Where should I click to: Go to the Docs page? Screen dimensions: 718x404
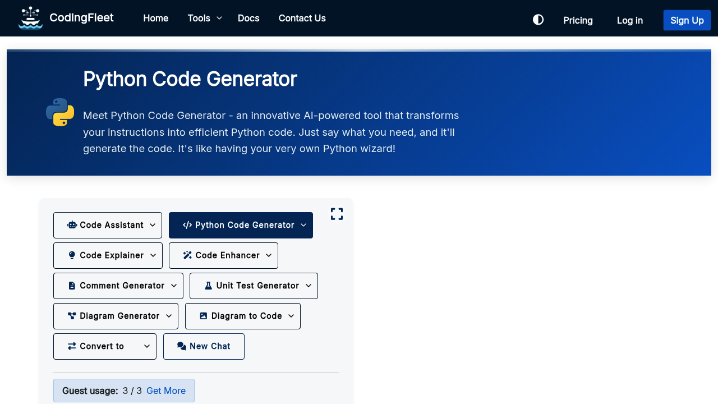(x=248, y=18)
